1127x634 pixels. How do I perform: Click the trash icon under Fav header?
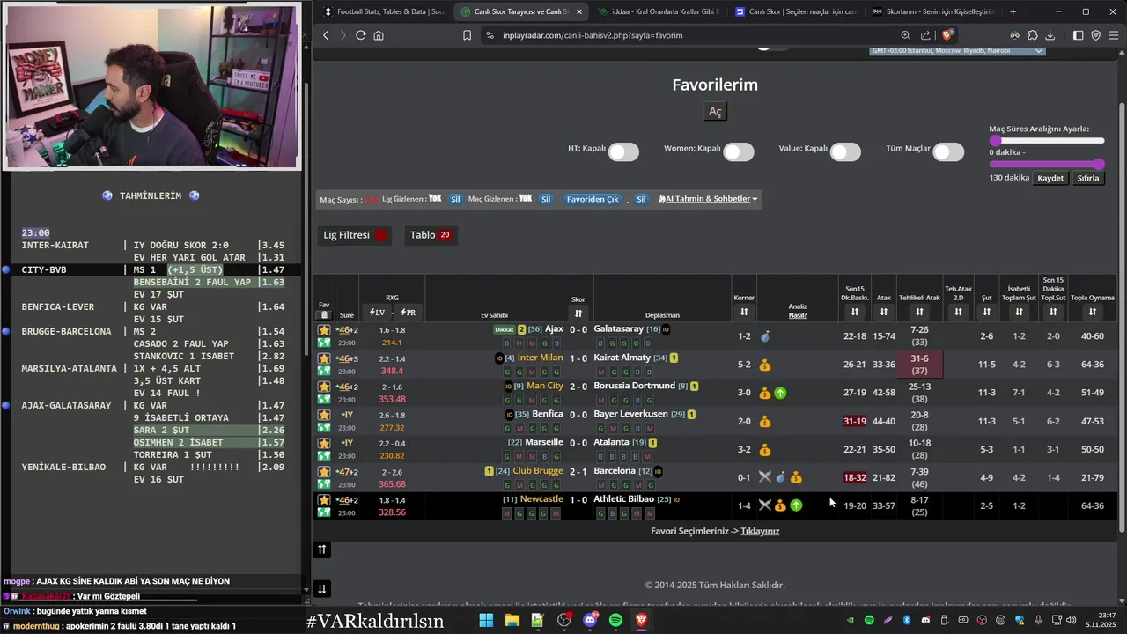(x=324, y=315)
